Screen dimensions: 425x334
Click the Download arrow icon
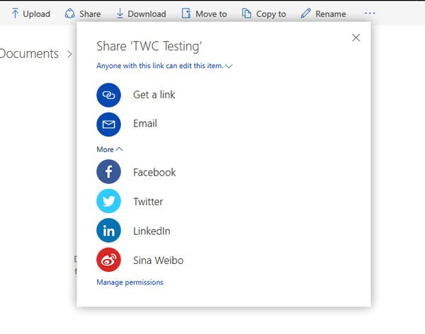click(120, 13)
